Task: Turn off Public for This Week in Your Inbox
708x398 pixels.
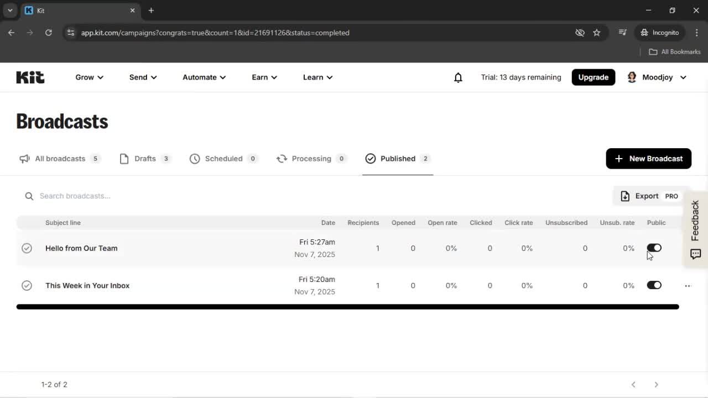Action: click(654, 285)
